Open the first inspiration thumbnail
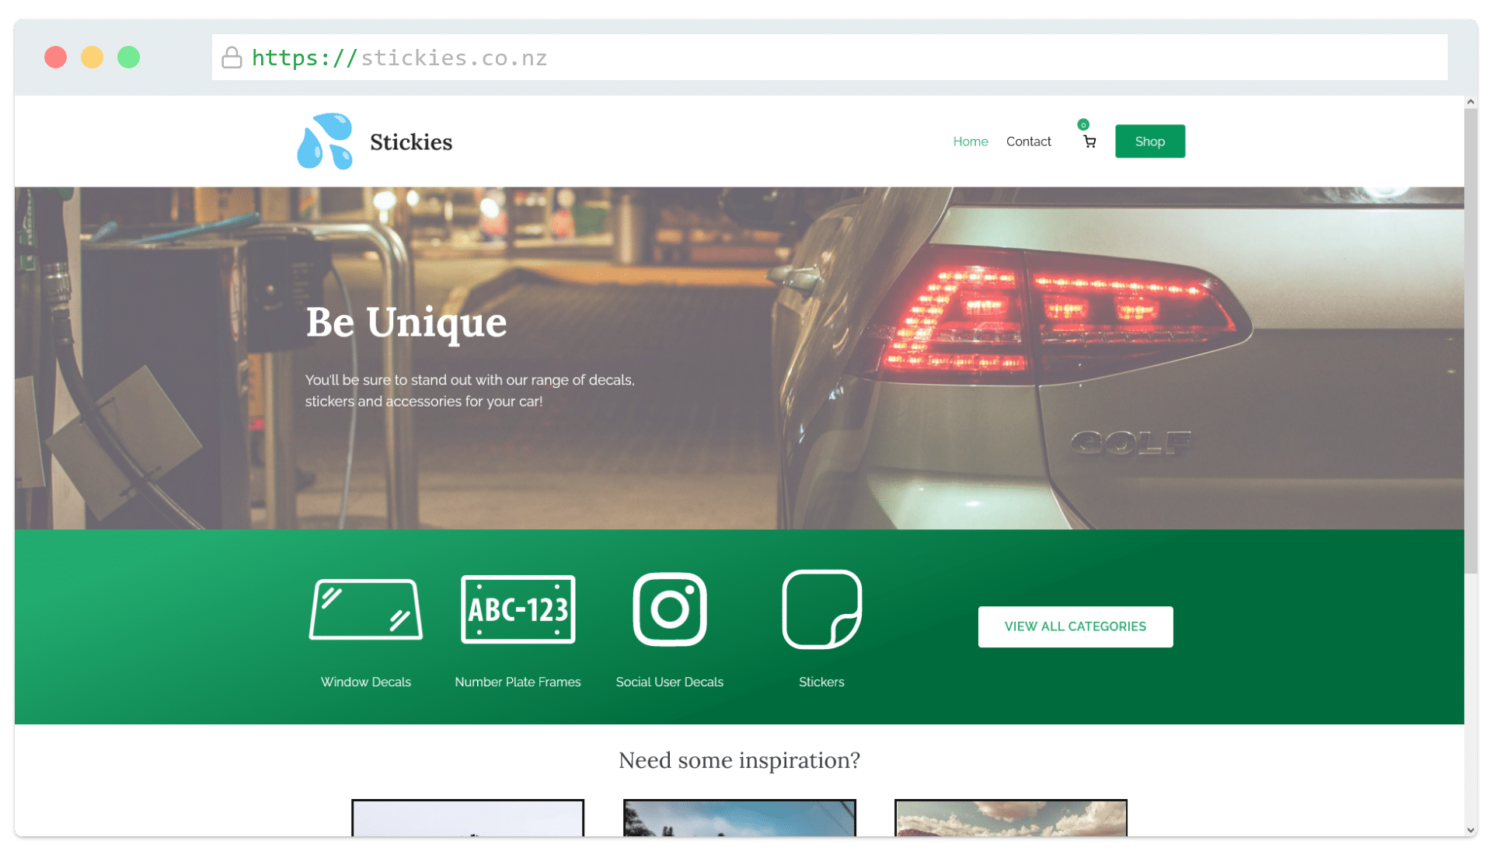Viewport: 1492px width, 855px height. point(468,818)
